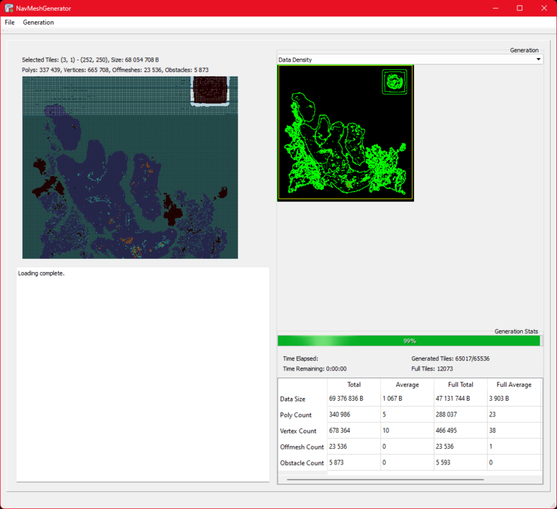Open the Generation menu
557x509 pixels.
pyautogui.click(x=38, y=23)
